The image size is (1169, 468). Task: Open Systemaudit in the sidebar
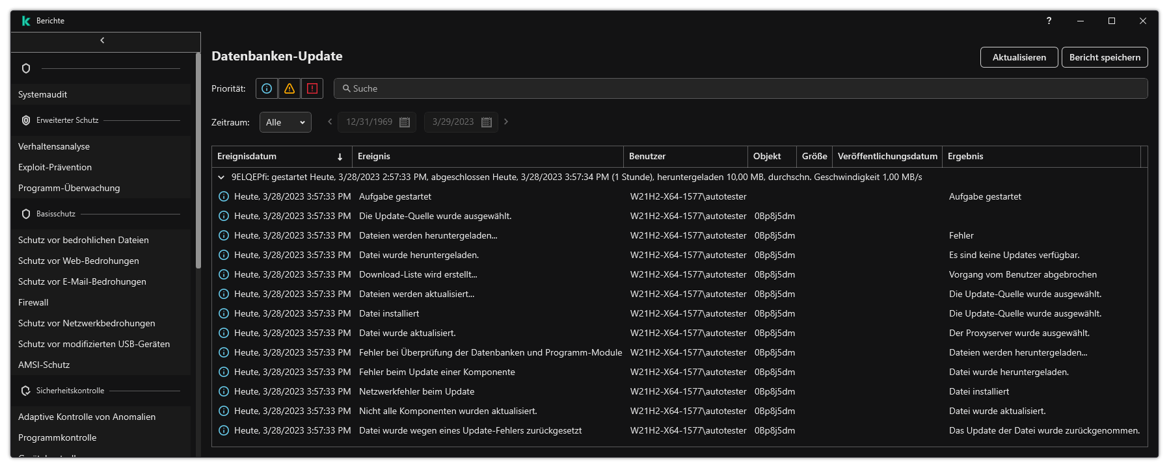coord(43,94)
